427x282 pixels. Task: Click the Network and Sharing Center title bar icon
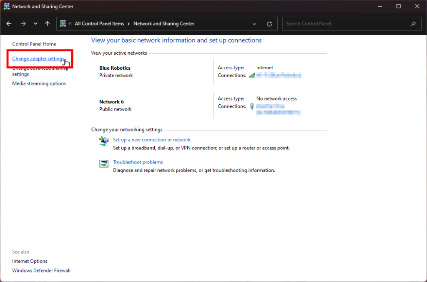6,6
